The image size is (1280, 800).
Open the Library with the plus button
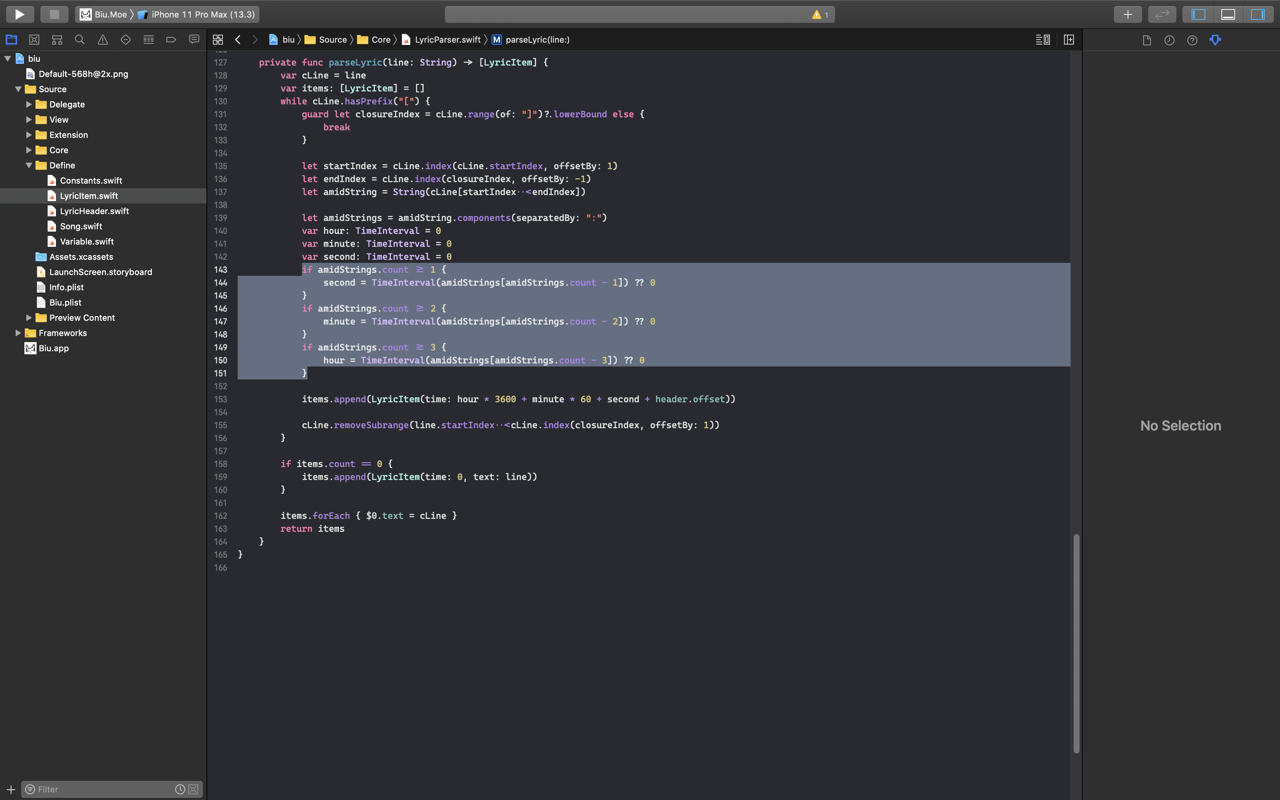pyautogui.click(x=1128, y=14)
